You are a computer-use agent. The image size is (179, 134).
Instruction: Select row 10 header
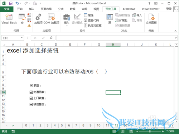point(3,92)
